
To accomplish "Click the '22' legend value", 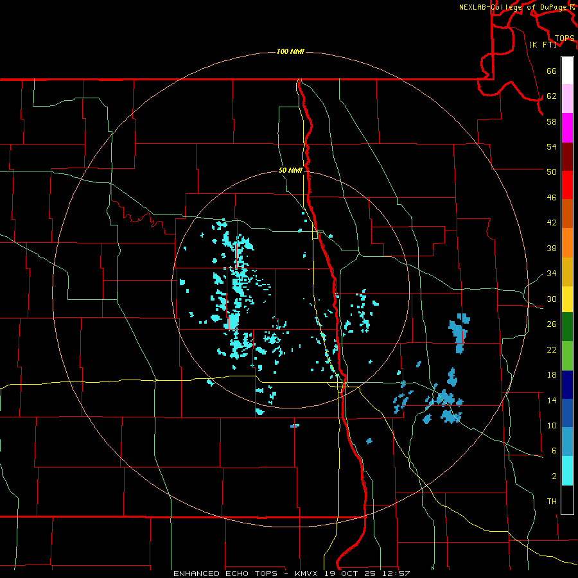I will (552, 349).
